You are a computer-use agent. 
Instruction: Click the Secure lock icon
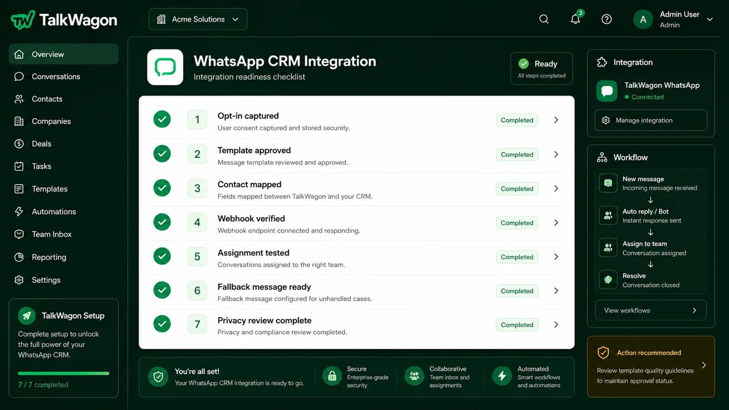click(332, 376)
